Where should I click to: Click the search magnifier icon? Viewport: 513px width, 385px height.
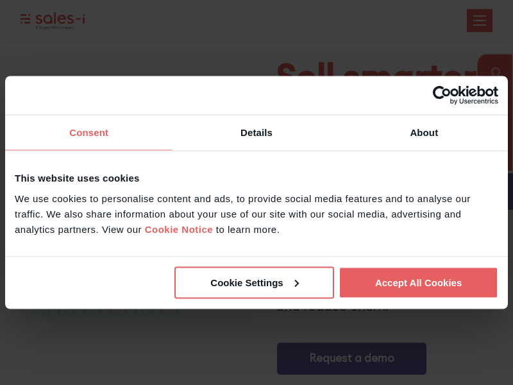[x=496, y=71]
